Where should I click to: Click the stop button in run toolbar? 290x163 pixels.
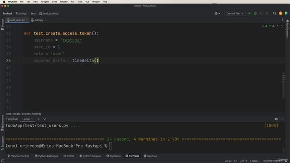coord(267,13)
